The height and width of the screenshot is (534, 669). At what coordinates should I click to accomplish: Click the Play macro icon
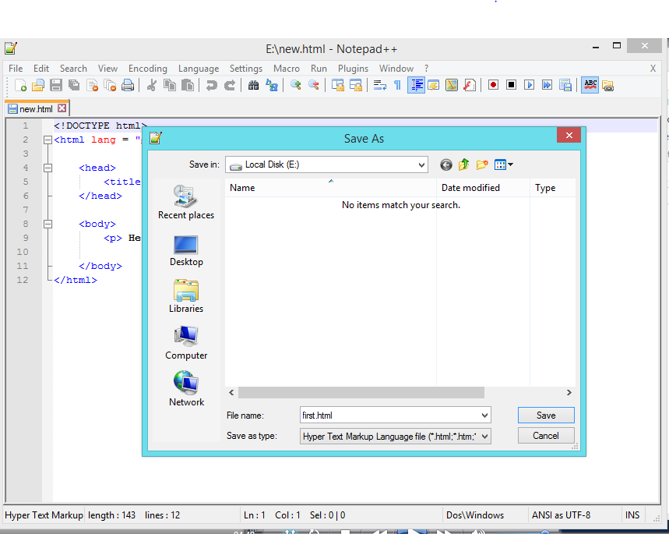click(x=529, y=85)
